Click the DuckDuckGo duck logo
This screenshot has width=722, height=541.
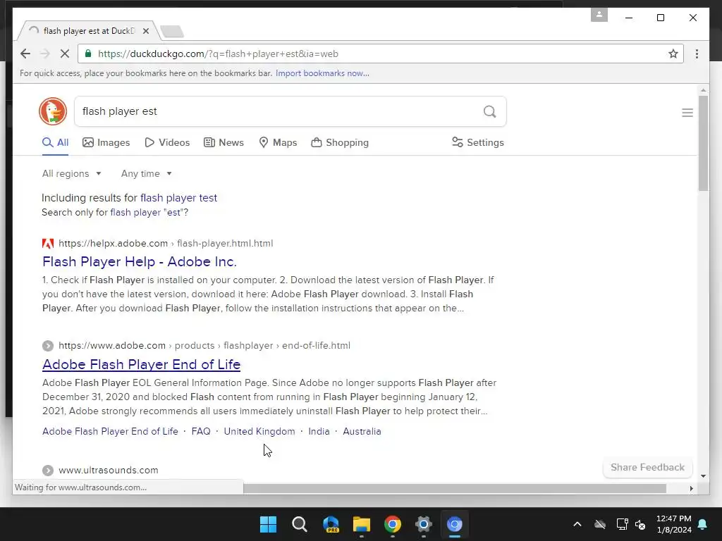(53, 111)
